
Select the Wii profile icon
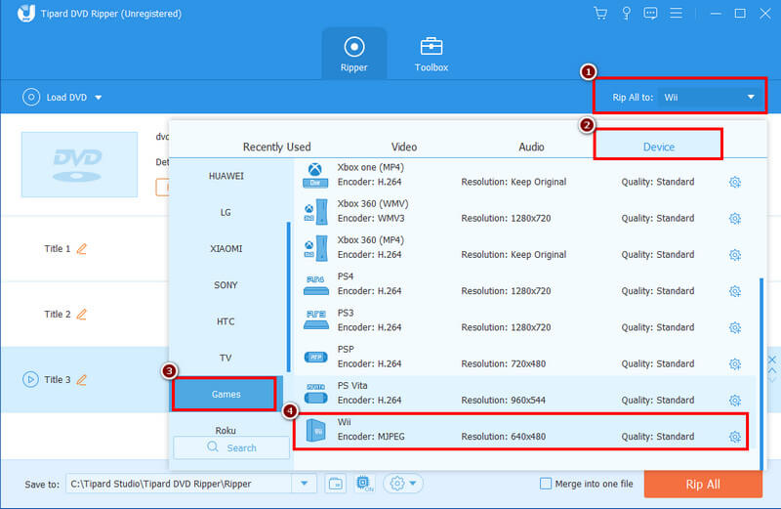pyautogui.click(x=315, y=430)
